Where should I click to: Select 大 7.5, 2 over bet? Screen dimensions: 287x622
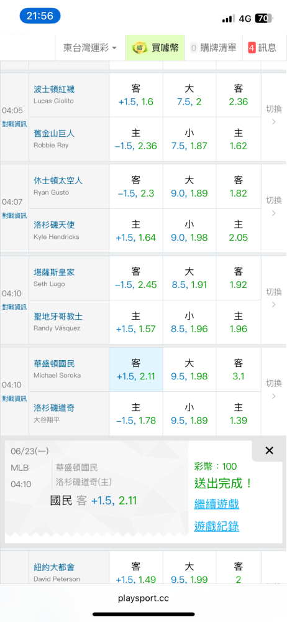pyautogui.click(x=189, y=95)
